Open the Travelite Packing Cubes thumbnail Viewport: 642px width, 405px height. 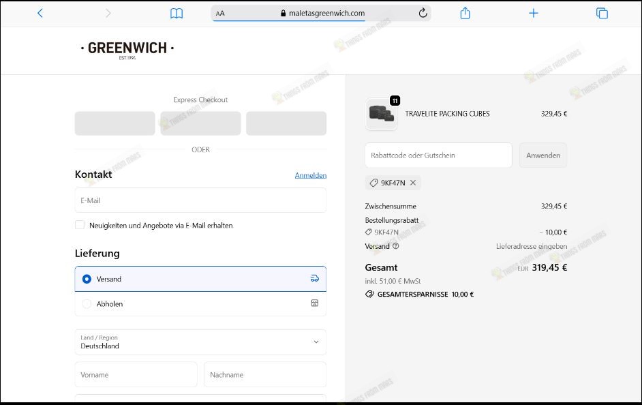pos(381,114)
